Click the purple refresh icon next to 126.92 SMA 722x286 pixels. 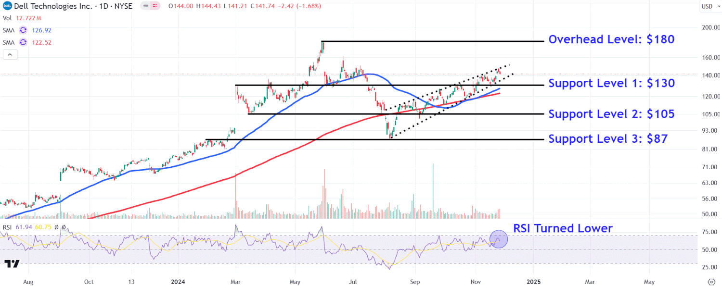point(23,30)
